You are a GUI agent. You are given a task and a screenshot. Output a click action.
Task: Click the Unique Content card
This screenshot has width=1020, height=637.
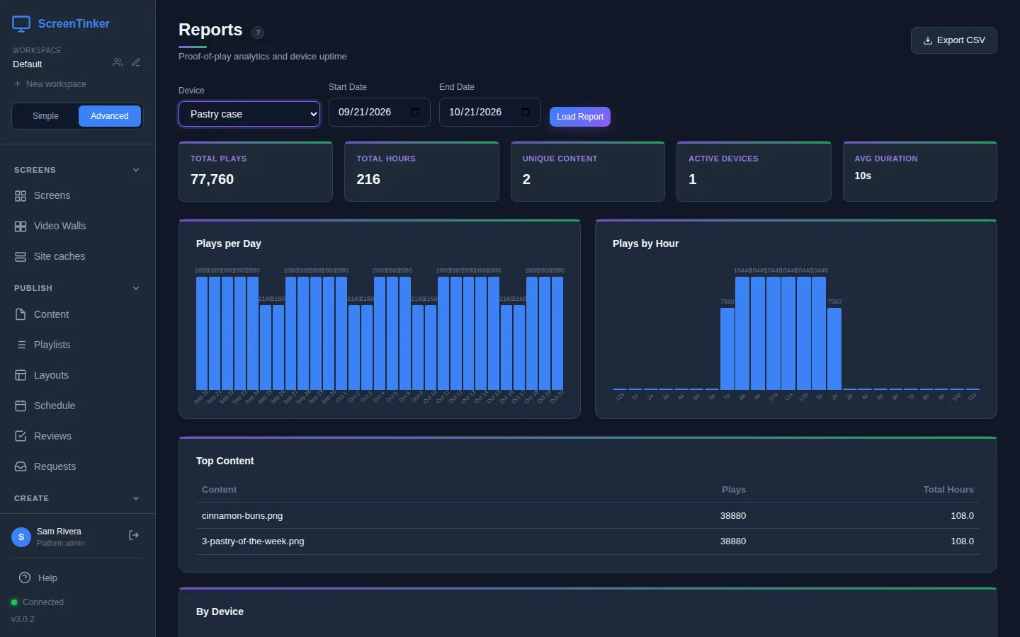click(588, 172)
